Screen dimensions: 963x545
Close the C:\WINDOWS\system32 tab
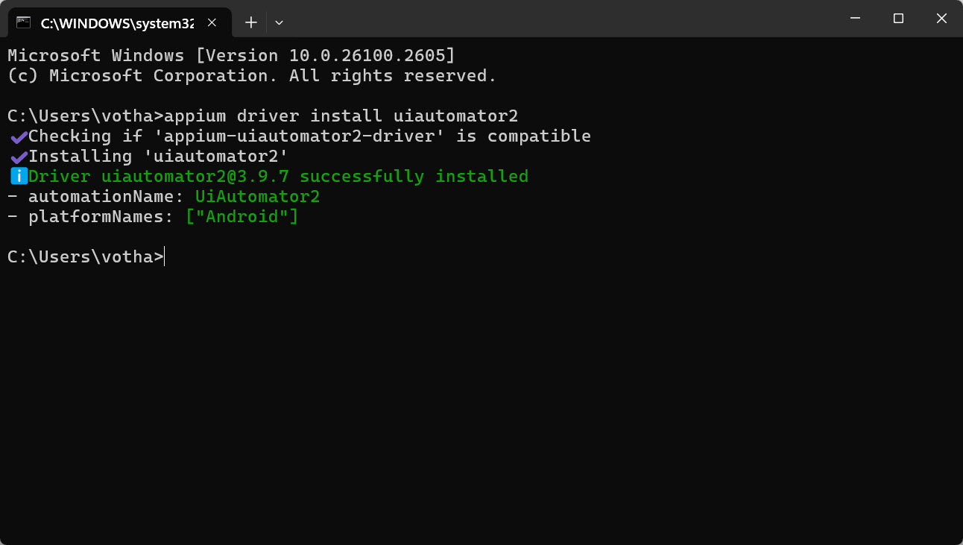[212, 22]
